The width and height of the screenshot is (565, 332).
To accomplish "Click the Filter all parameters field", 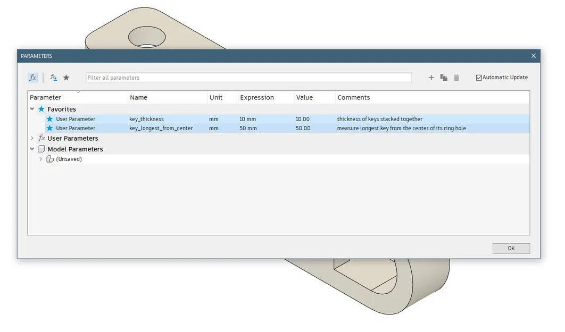I will [248, 78].
